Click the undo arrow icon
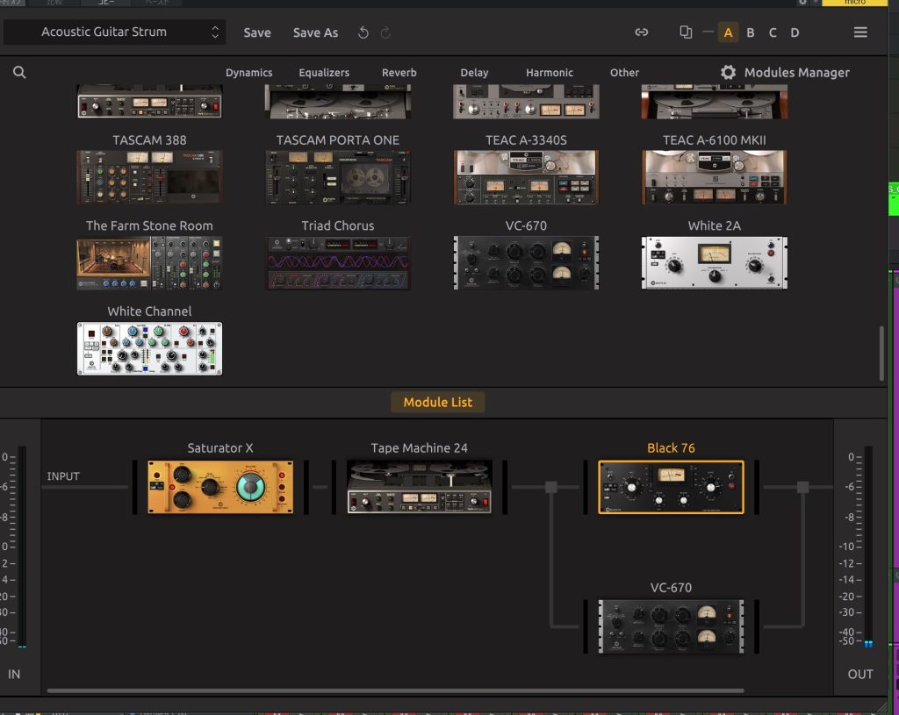This screenshot has width=899, height=715. [363, 32]
